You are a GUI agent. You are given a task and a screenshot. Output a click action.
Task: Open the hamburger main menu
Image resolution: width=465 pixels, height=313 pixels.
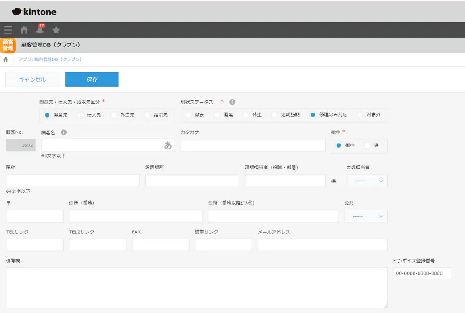point(8,30)
